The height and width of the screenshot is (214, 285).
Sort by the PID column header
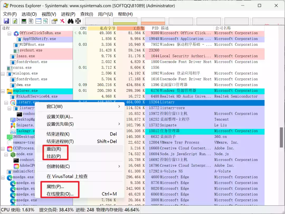(x=153, y=28)
